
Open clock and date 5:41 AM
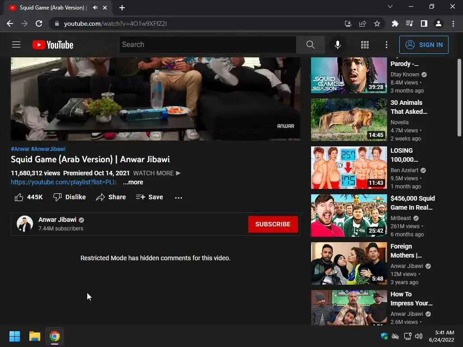[x=441, y=336]
